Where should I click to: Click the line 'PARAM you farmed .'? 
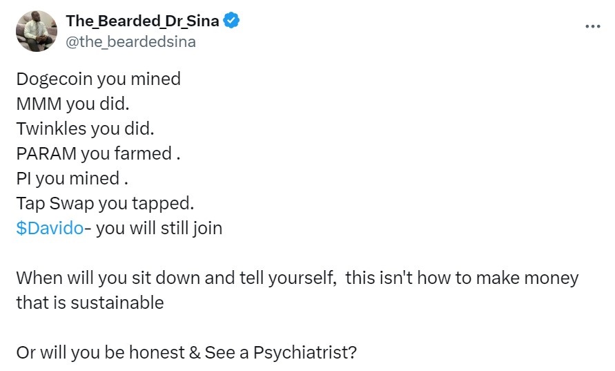click(x=98, y=153)
